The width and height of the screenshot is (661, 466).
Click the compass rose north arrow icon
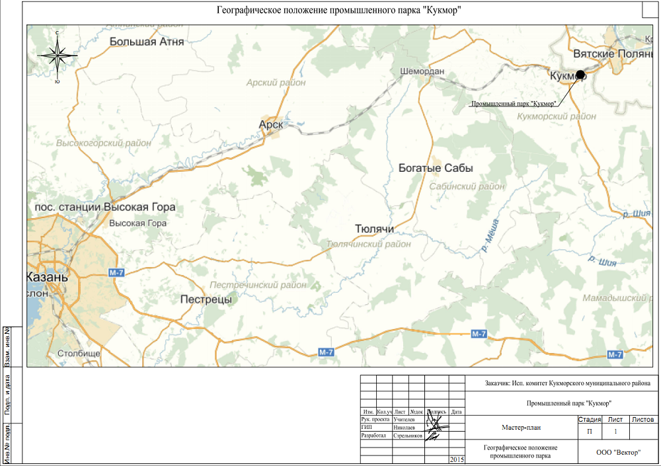click(58, 56)
